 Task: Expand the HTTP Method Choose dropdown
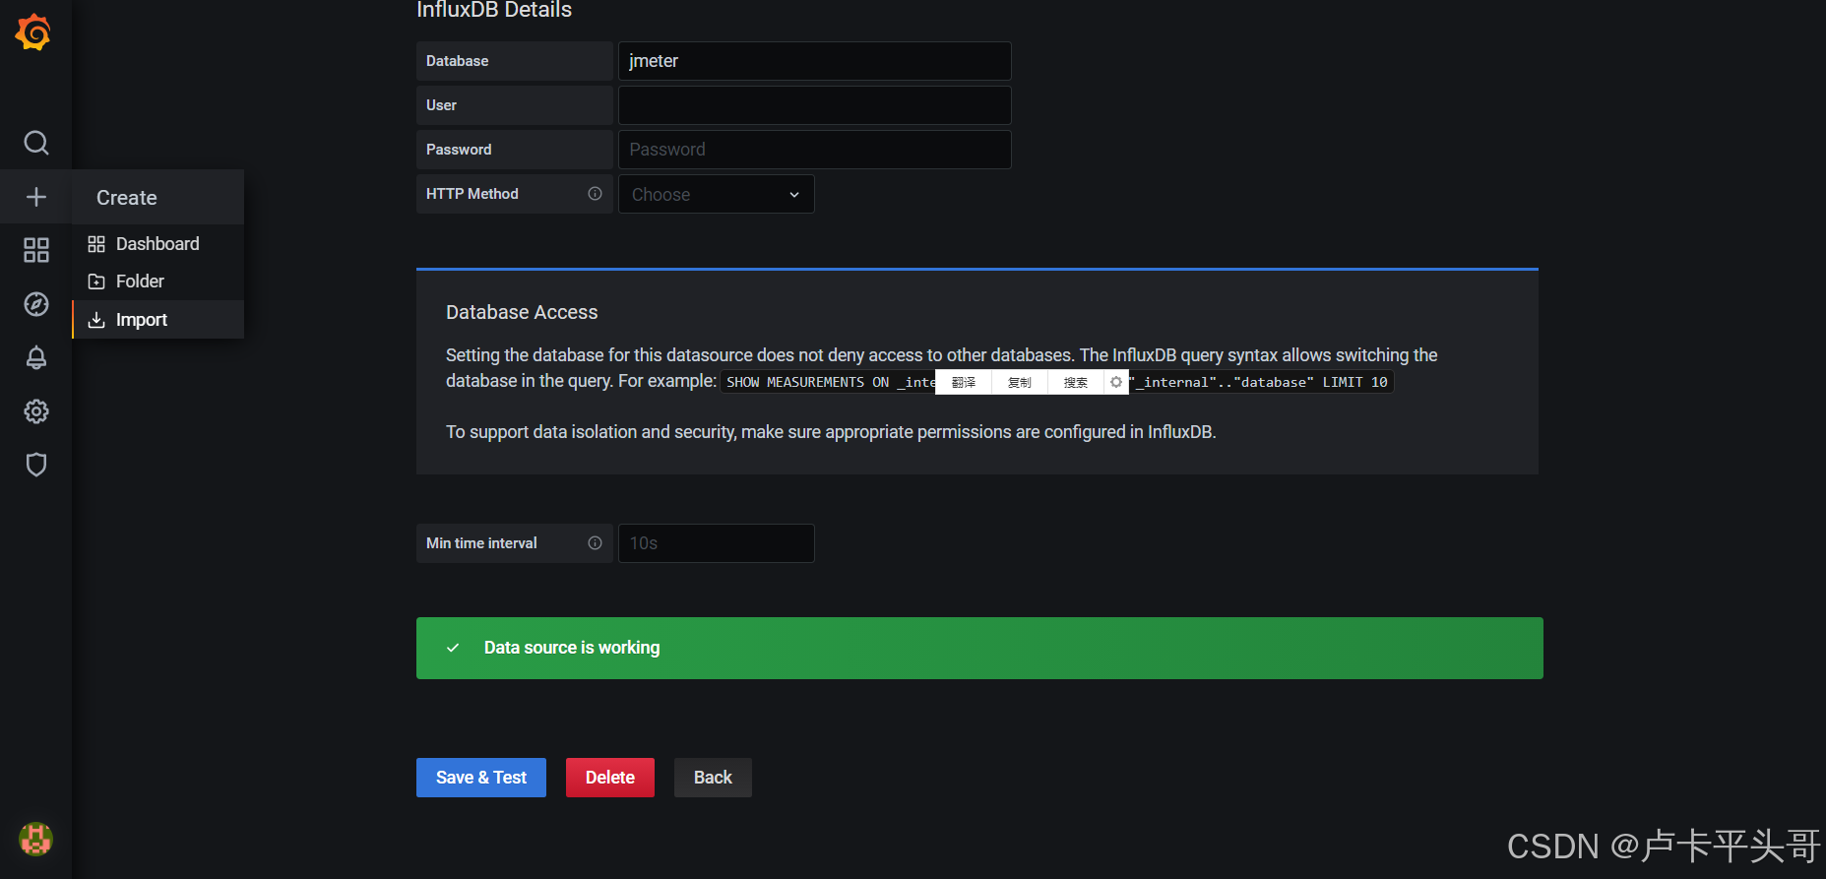coord(716,194)
